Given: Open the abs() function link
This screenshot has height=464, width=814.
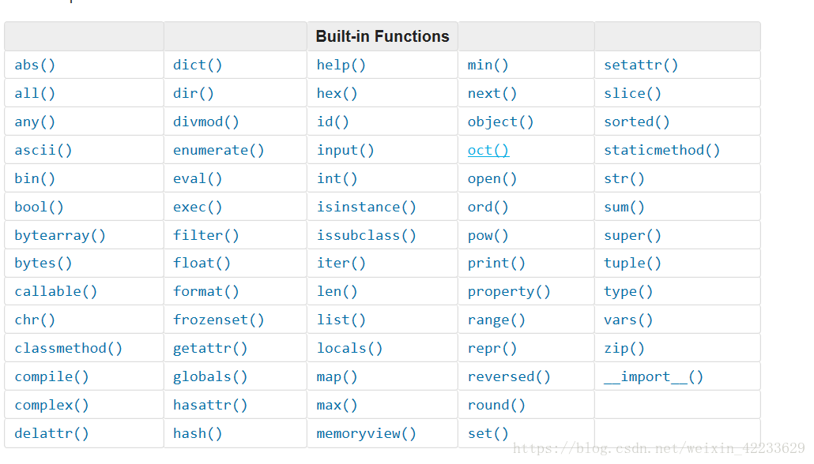Looking at the screenshot, I should pos(35,65).
